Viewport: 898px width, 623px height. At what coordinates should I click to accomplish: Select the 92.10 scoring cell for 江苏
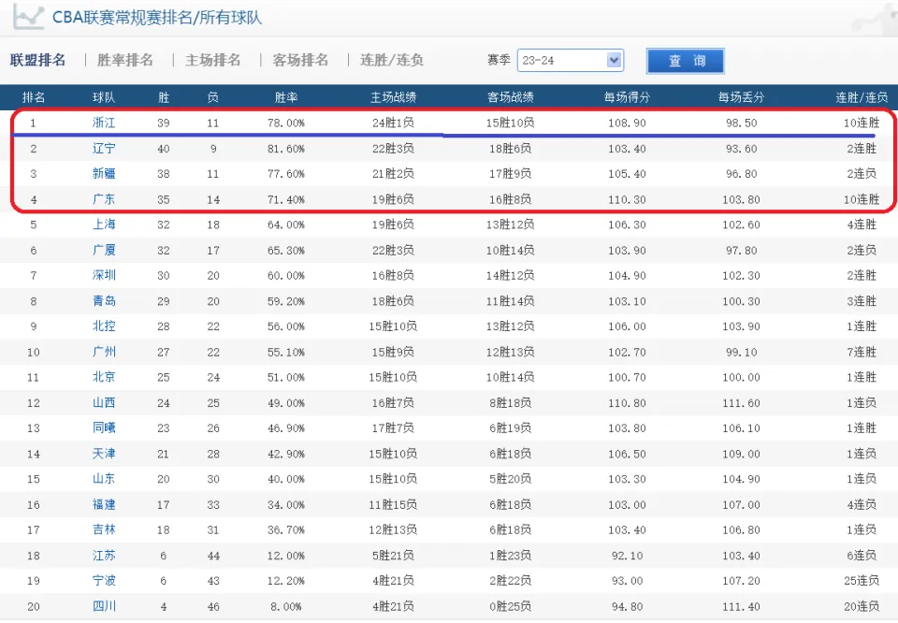(x=627, y=556)
